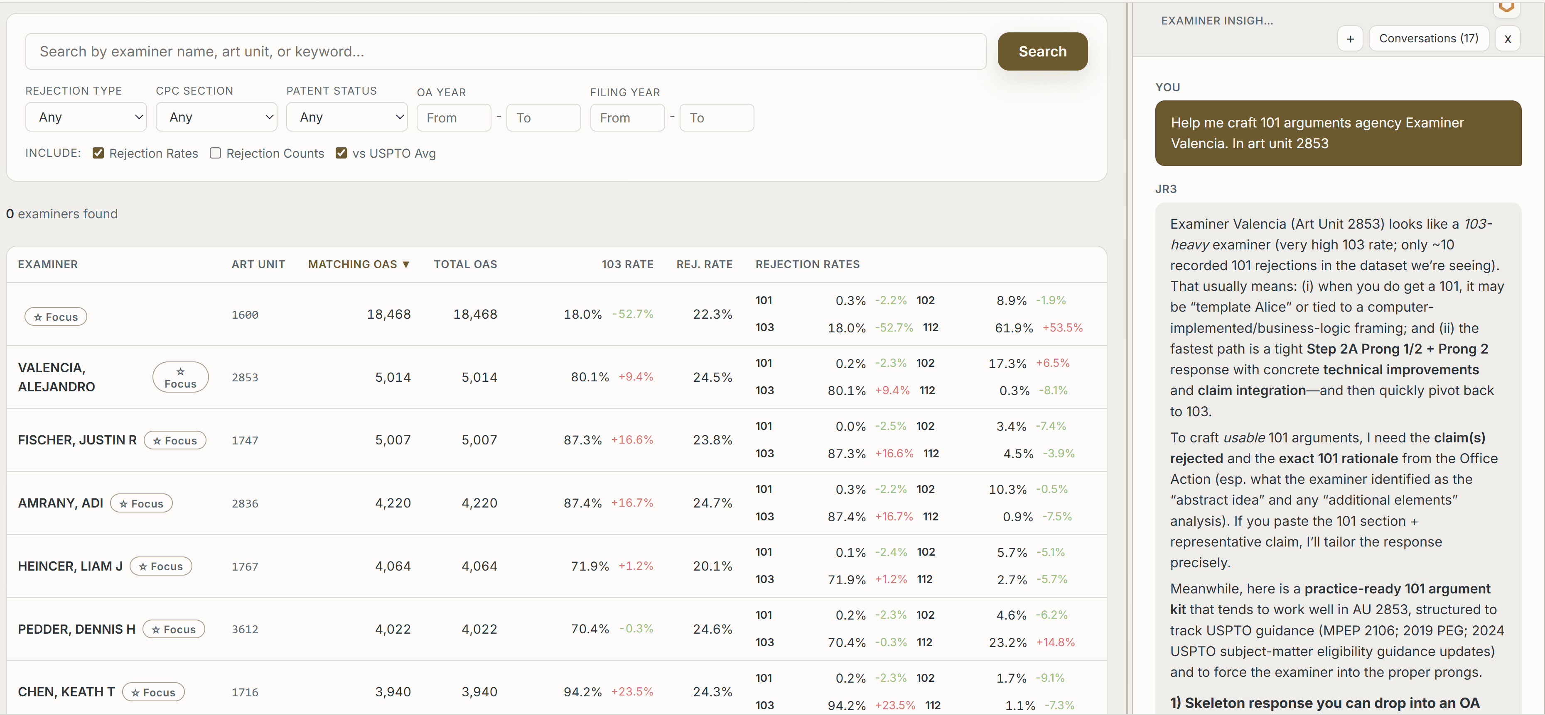Click the Focus star for Valencia, Alejandro
This screenshot has height=715, width=1545.
(x=180, y=378)
